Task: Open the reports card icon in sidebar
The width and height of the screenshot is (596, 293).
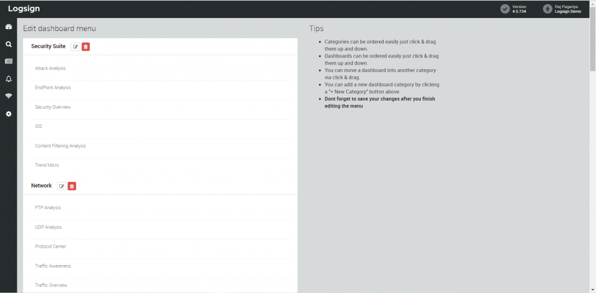Action: click(8, 61)
